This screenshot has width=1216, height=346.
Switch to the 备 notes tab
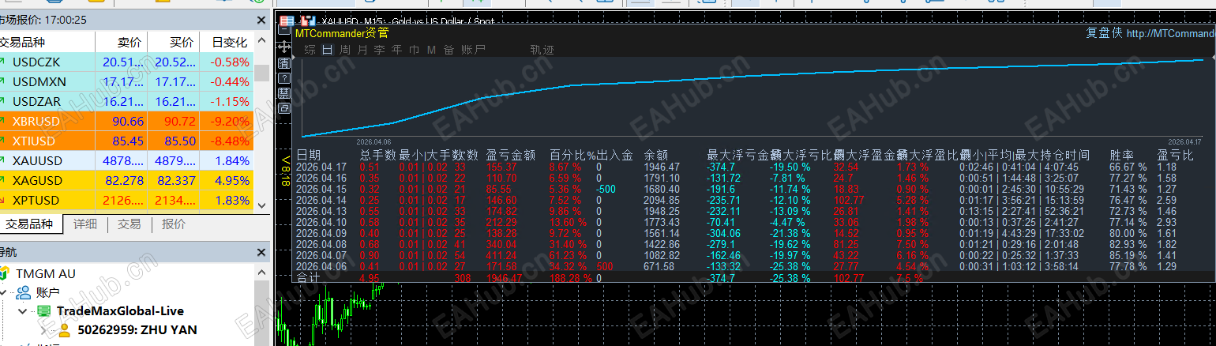point(448,49)
